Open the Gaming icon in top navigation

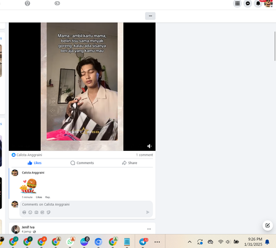(x=57, y=3)
